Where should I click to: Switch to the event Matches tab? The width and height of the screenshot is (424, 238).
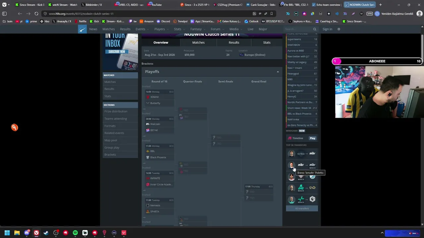coord(198,42)
